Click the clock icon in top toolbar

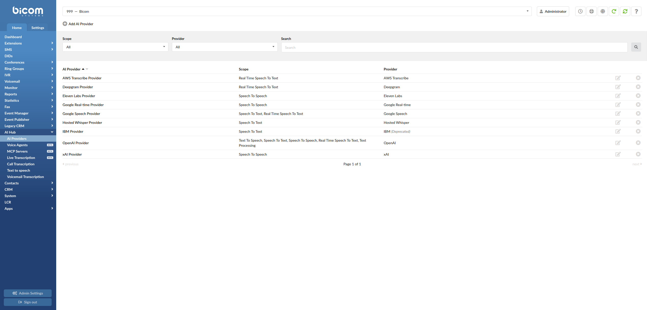(580, 11)
